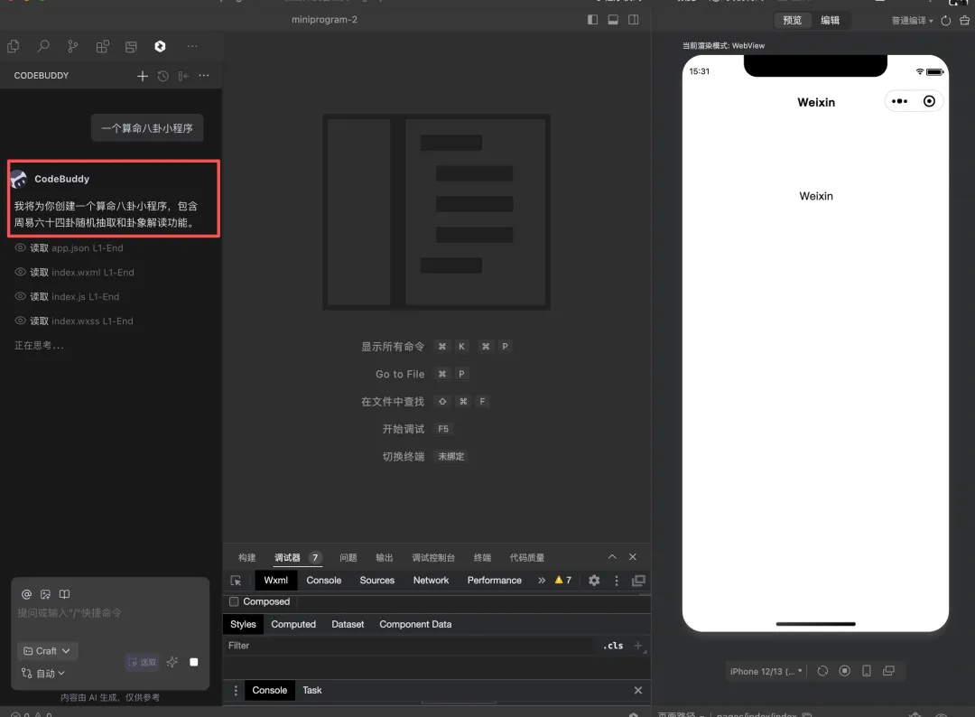The width and height of the screenshot is (975, 717).
Task: Click the inspect element cursor icon in devtools
Action: click(237, 581)
